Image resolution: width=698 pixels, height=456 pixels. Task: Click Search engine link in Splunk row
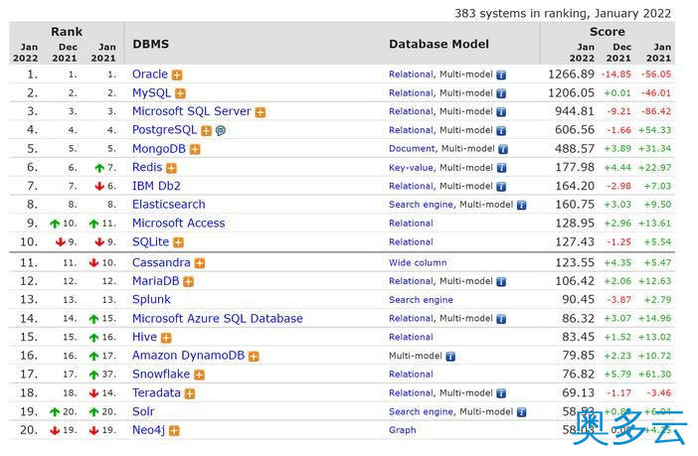[421, 300]
